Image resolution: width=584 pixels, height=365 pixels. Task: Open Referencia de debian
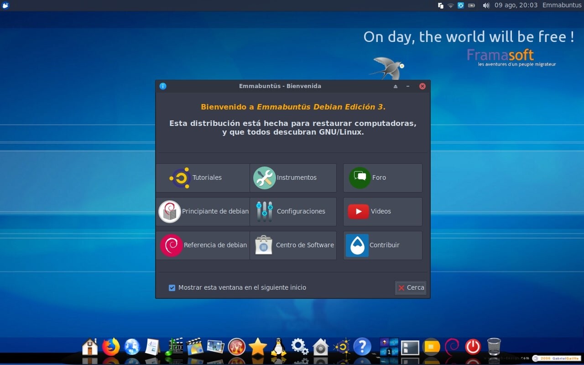pos(203,245)
